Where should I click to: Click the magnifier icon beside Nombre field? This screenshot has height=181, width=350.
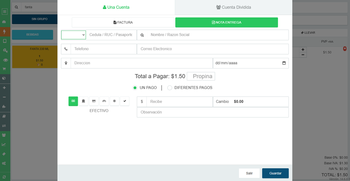coord(142,35)
